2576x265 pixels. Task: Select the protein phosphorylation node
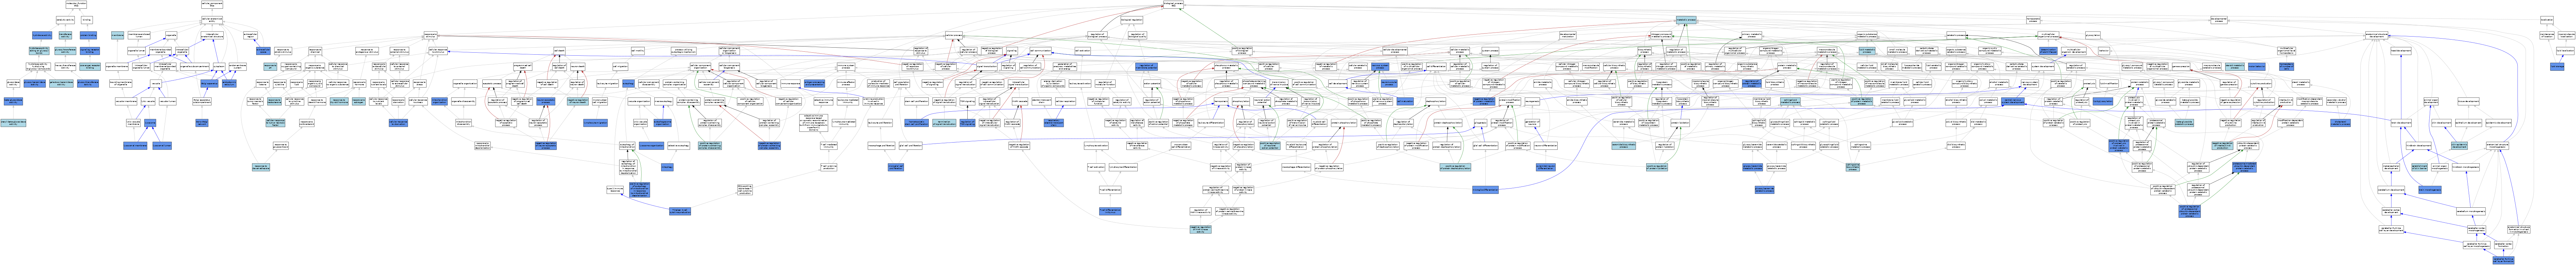pyautogui.click(x=1344, y=123)
